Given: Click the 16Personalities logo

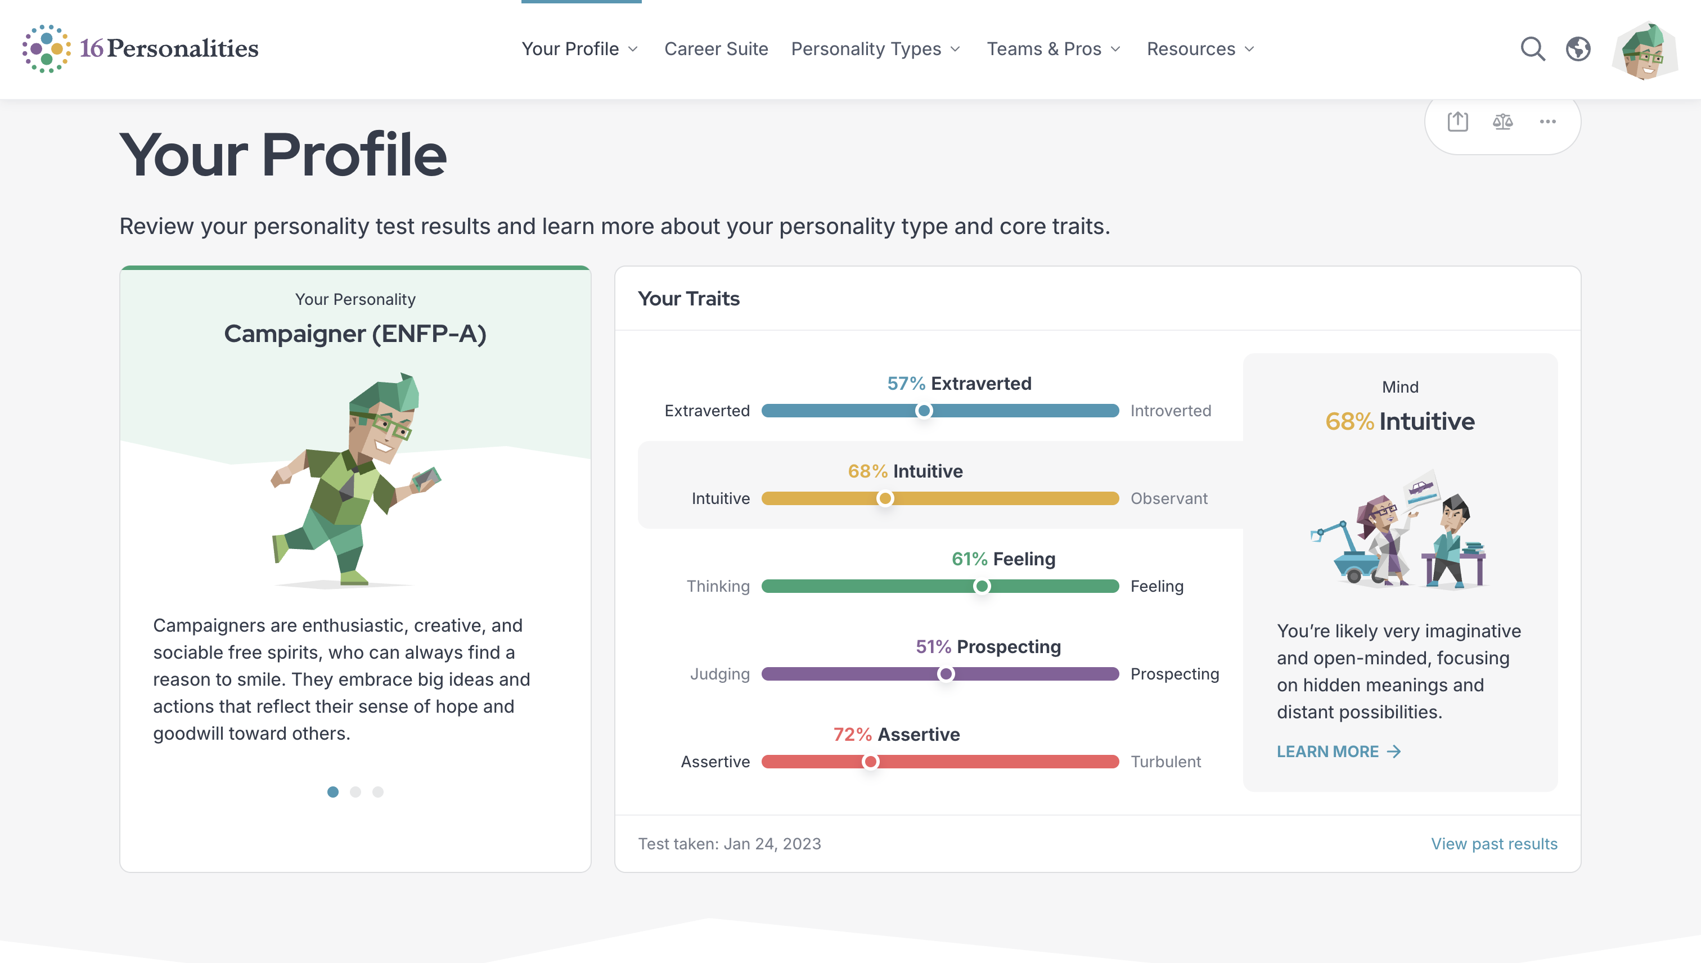Looking at the screenshot, I should [139, 48].
